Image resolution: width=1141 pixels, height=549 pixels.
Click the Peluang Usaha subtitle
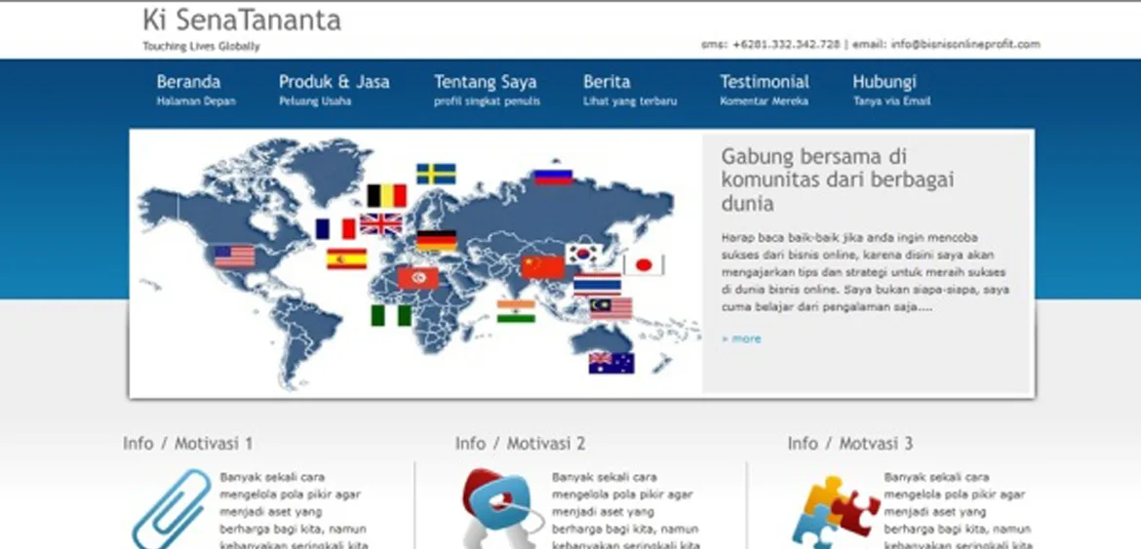pos(315,101)
